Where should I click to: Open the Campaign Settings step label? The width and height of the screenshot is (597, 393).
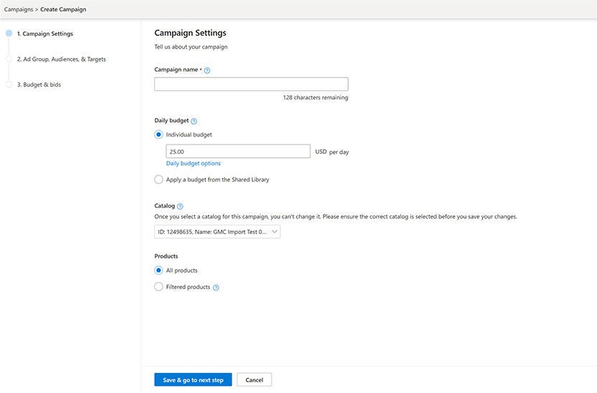click(44, 34)
